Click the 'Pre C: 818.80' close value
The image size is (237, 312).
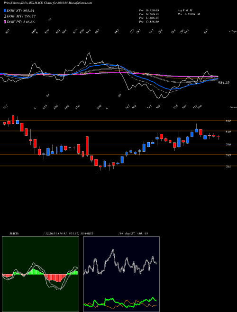click(x=149, y=21)
